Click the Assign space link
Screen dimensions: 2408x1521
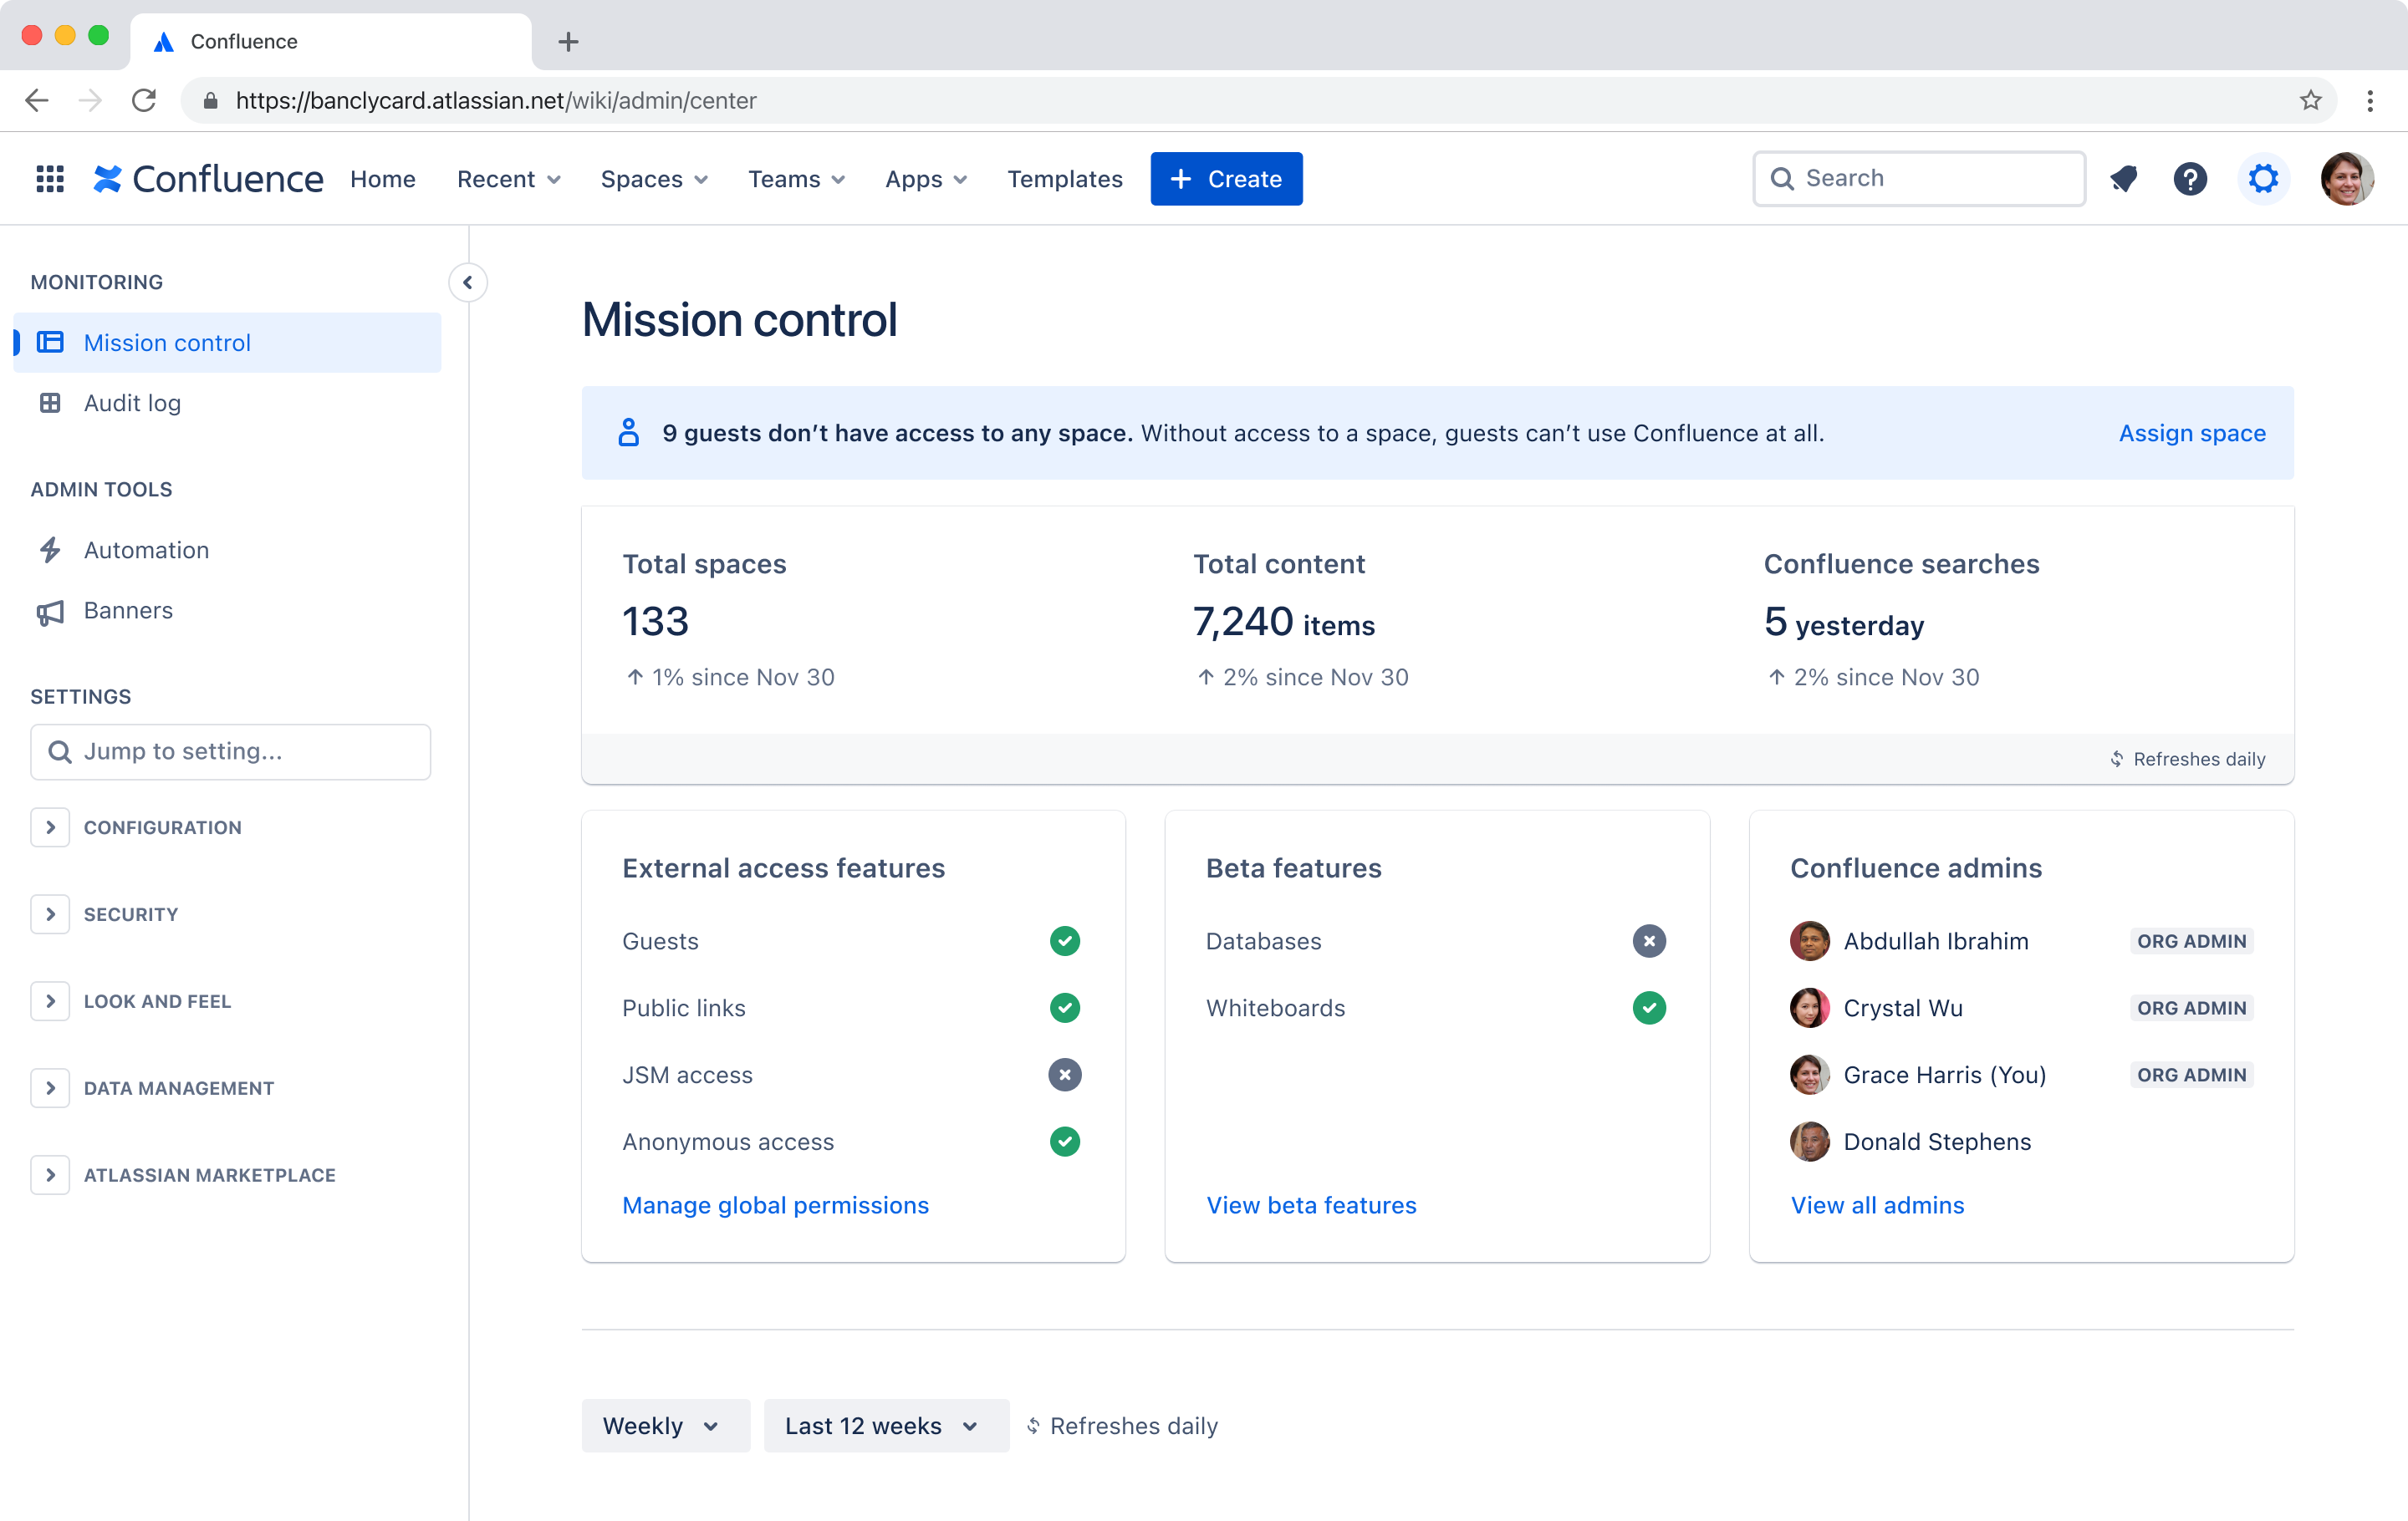[2192, 433]
